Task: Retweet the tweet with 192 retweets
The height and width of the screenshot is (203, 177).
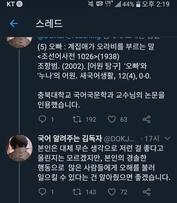Action: pos(77,119)
